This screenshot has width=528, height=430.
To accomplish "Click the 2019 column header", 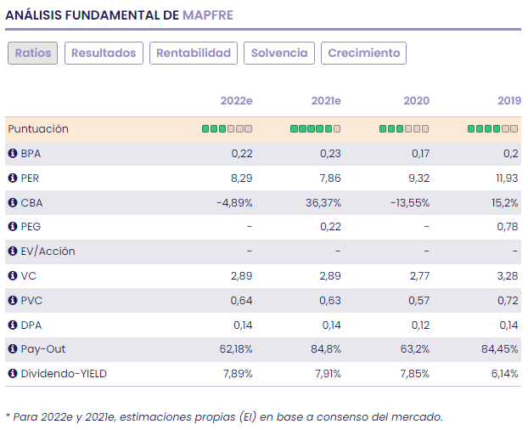I will pyautogui.click(x=509, y=101).
